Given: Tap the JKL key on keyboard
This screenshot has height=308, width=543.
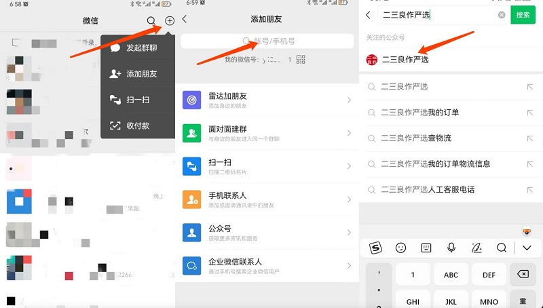Looking at the screenshot, I should click(451, 301).
